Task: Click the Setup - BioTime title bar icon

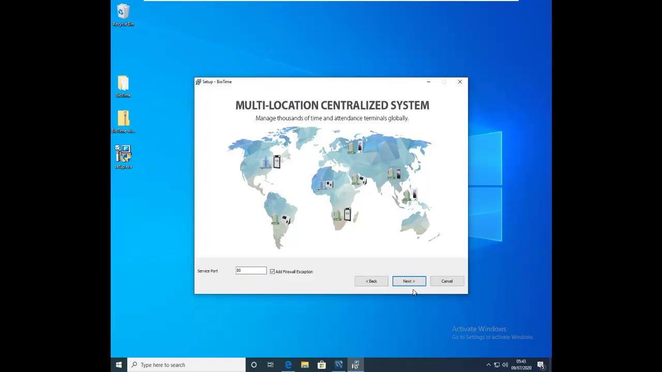Action: (198, 82)
